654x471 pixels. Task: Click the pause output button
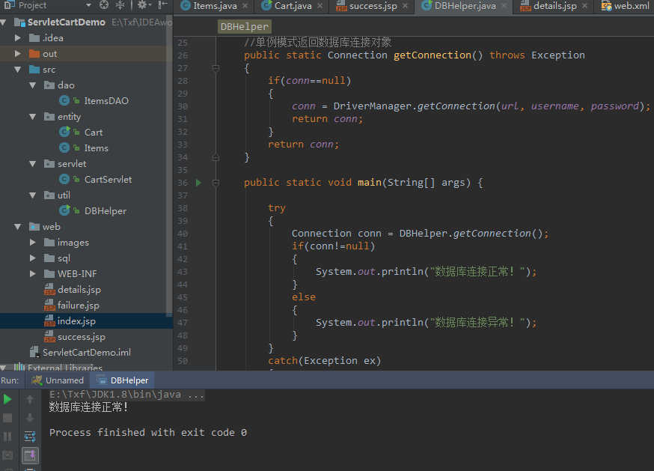tap(7, 437)
